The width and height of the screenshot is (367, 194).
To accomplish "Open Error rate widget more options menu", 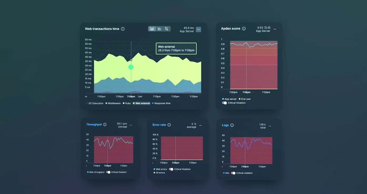I will [x=200, y=126].
